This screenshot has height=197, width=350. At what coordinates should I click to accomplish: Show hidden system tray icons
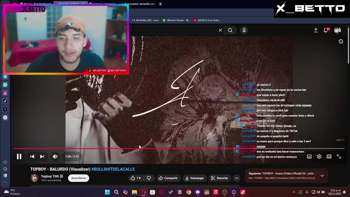coord(294,192)
